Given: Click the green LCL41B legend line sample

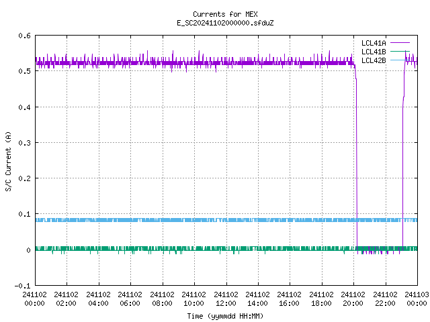Looking at the screenshot, I should coord(400,52).
